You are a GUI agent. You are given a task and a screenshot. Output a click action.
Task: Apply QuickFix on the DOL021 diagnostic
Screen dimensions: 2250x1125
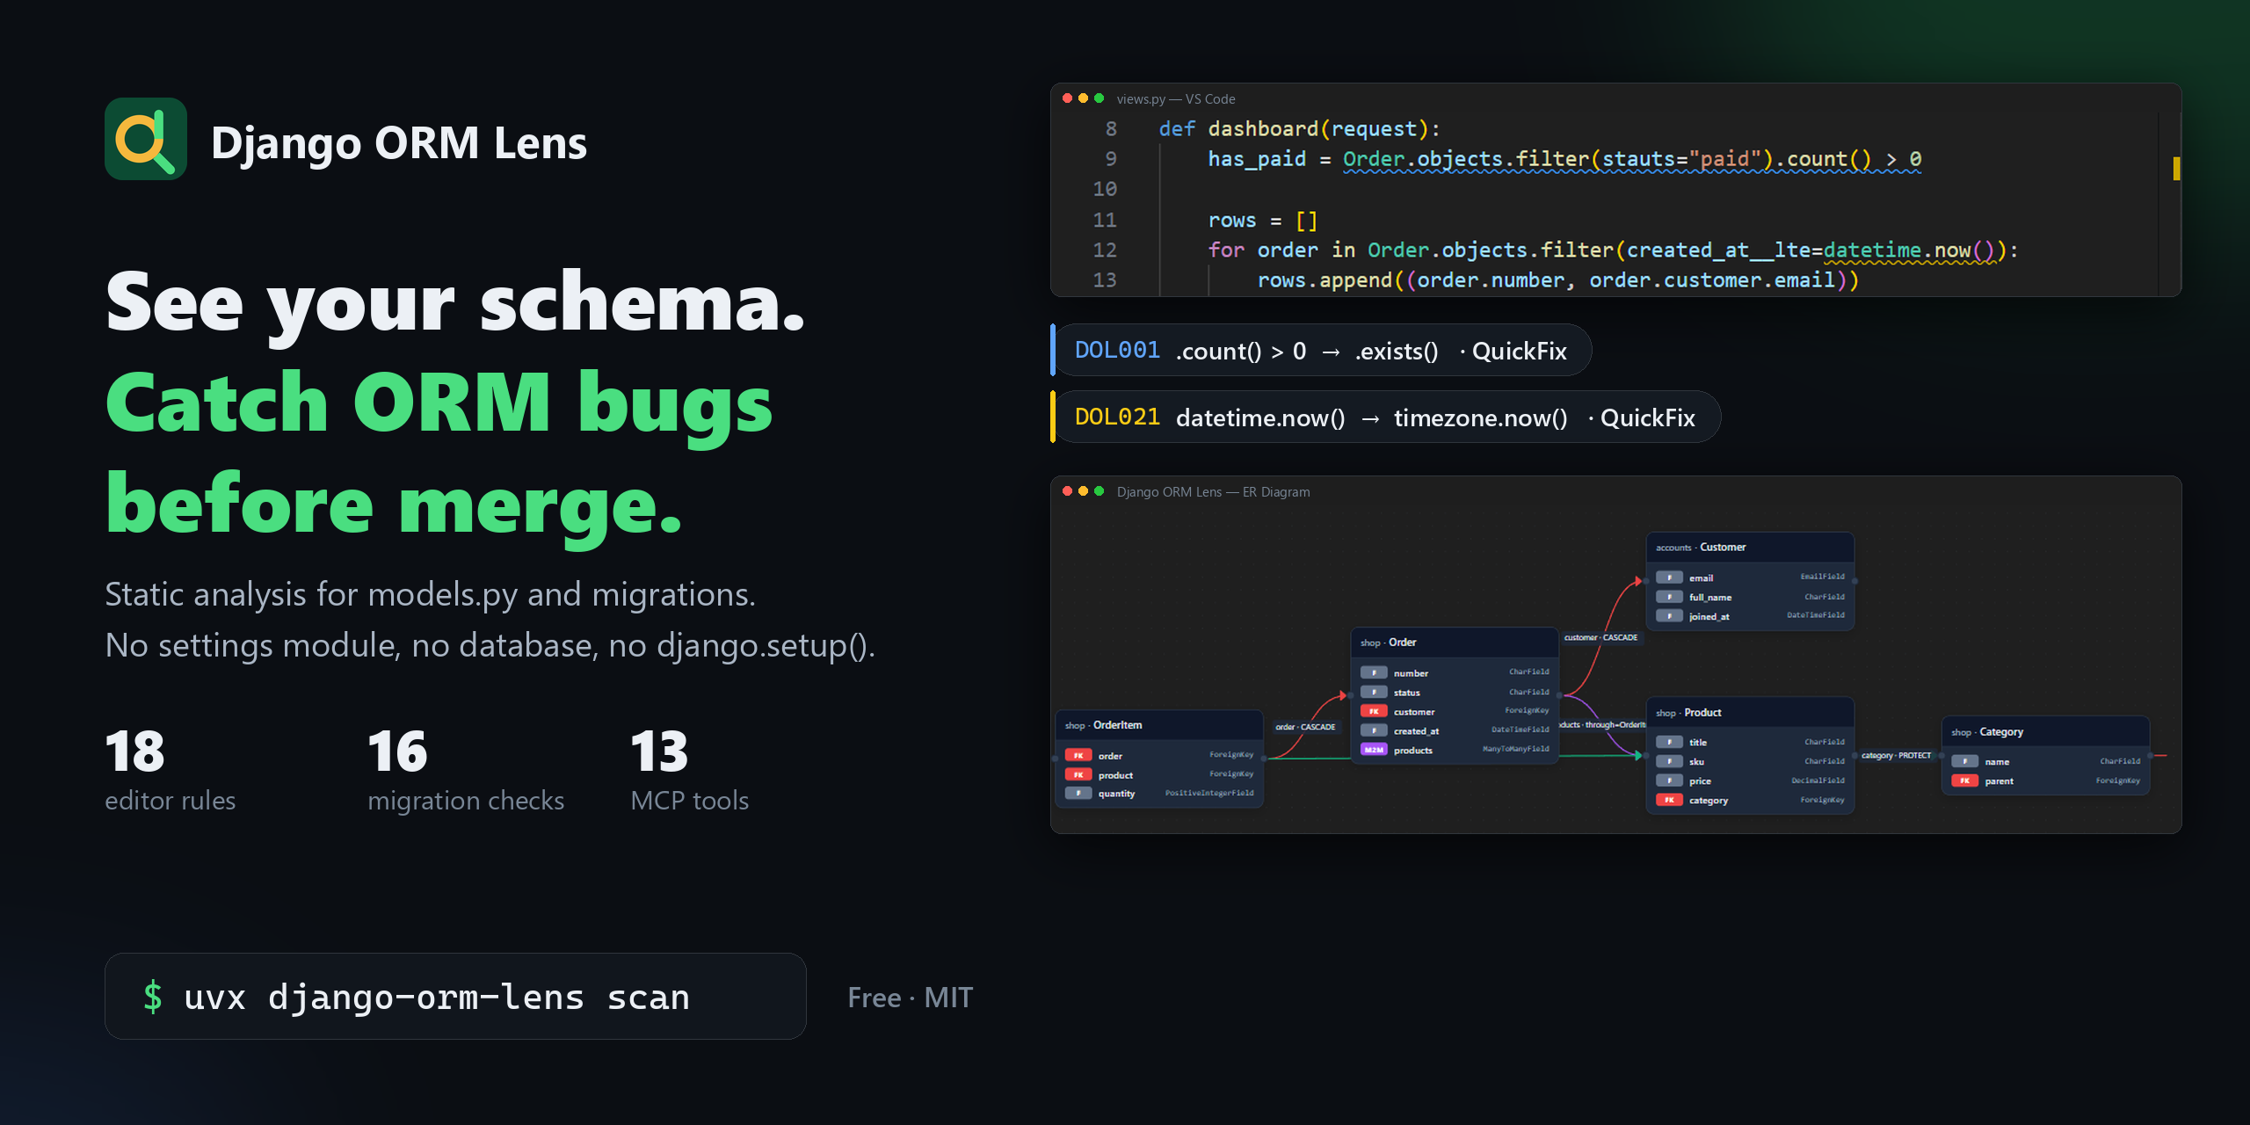1647,417
